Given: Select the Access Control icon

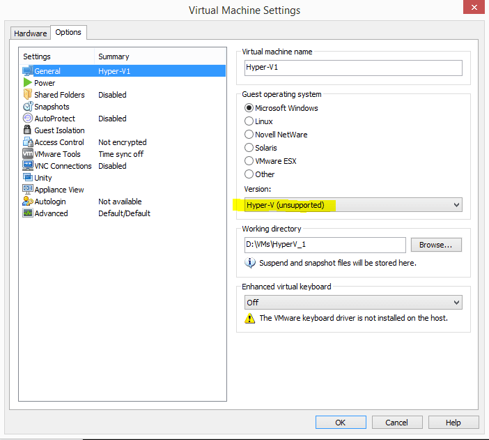Looking at the screenshot, I should point(28,142).
